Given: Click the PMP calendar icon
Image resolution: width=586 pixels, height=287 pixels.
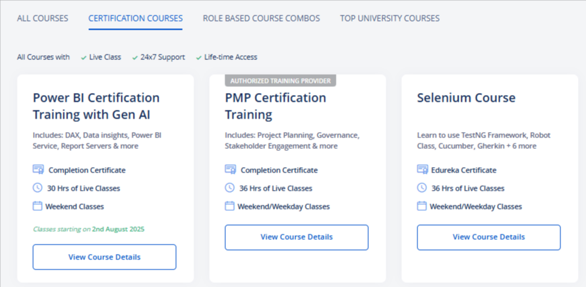Looking at the screenshot, I should click(x=229, y=206).
